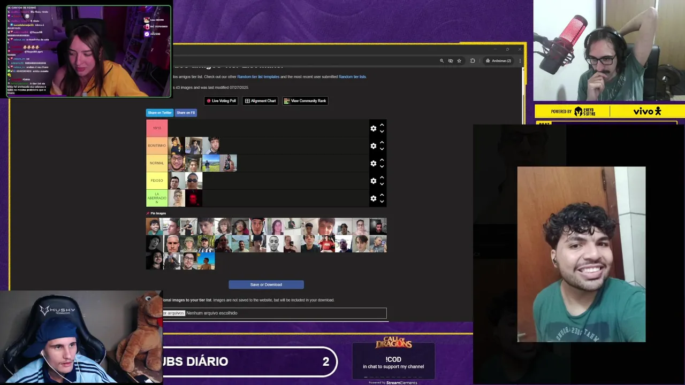Open the Alignment Chart button
Viewport: 685px width, 385px height.
261,101
